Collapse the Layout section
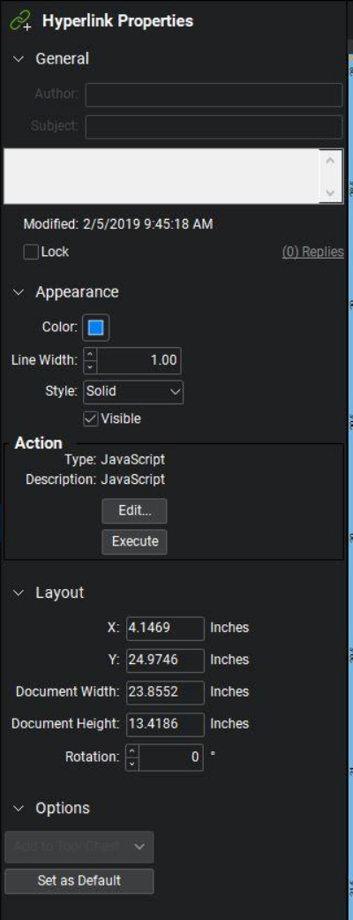Screen dimensions: 353x920 click(19, 593)
